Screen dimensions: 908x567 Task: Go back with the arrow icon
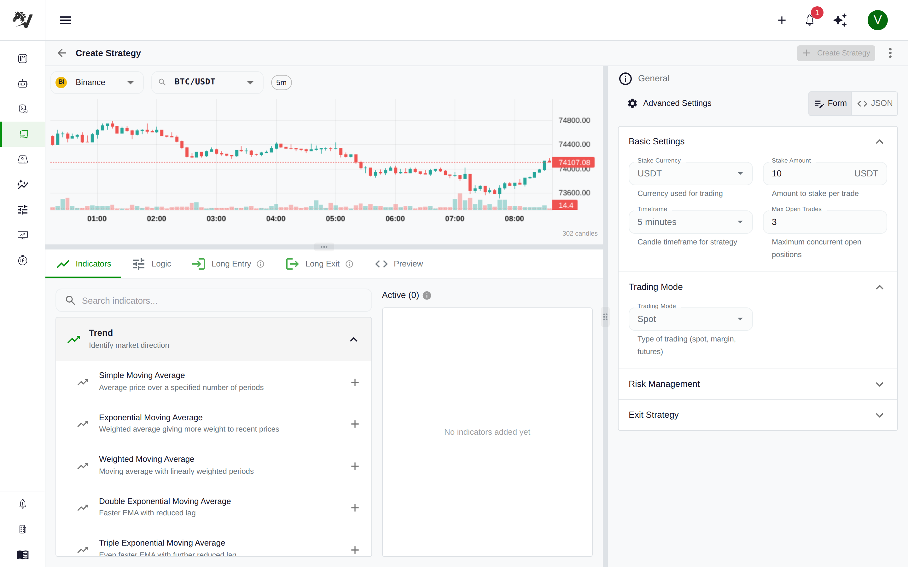point(62,53)
